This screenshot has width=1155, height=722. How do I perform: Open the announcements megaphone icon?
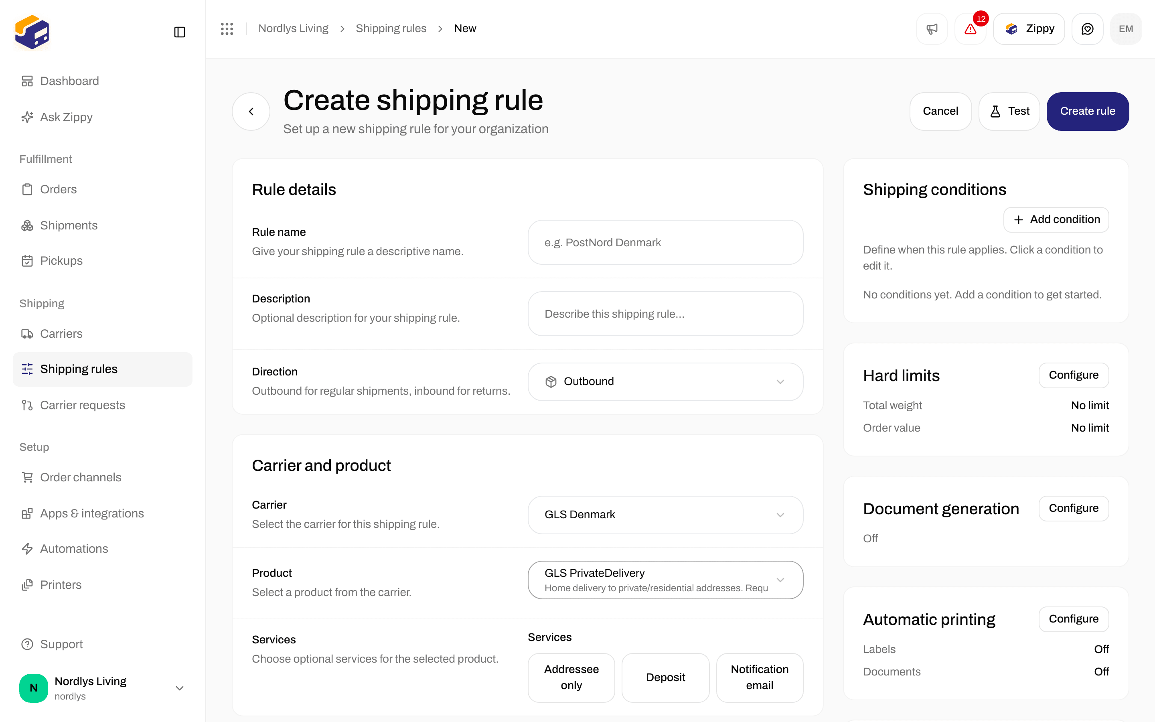tap(932, 28)
